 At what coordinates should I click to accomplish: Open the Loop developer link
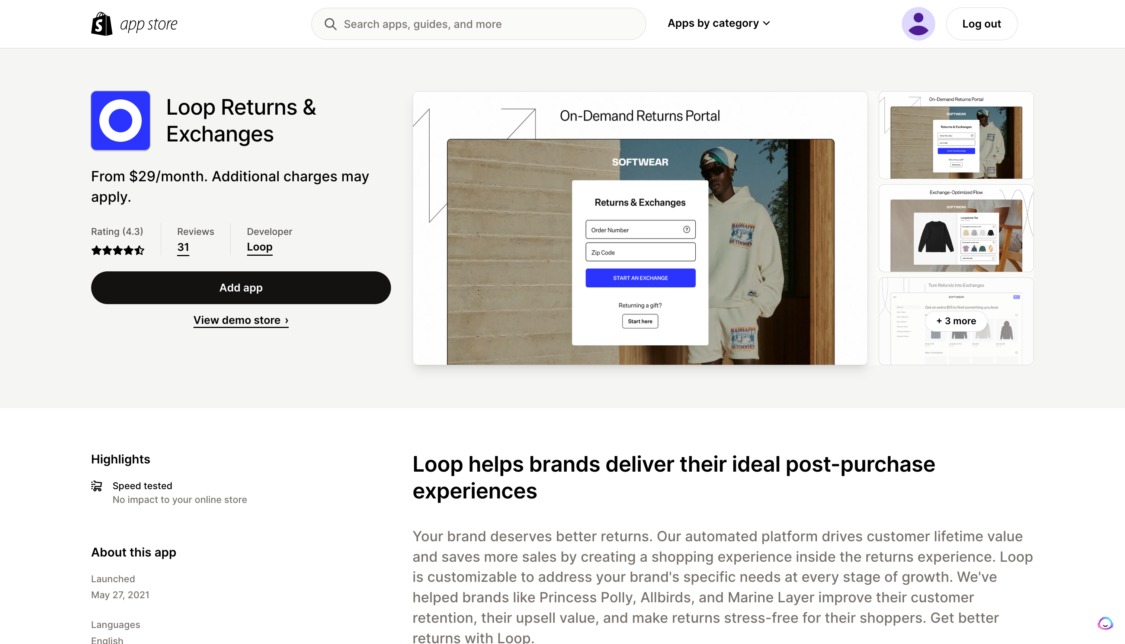point(259,247)
